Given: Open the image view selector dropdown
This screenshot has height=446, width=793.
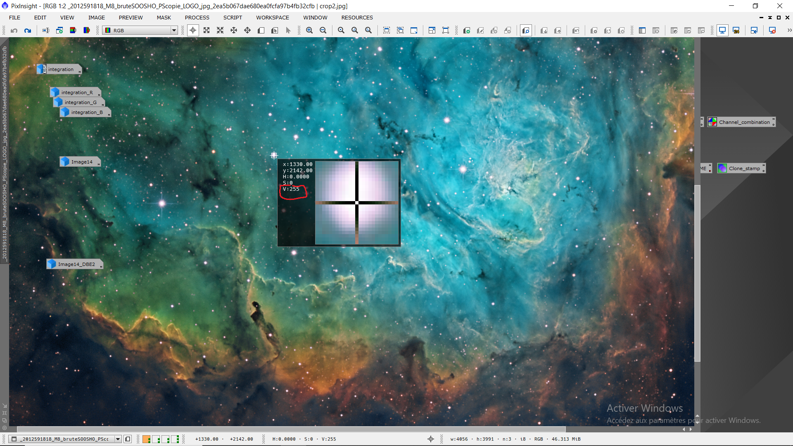Looking at the screenshot, I should tap(118, 439).
